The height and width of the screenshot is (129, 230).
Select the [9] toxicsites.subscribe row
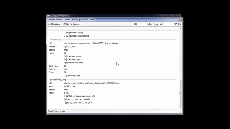(73, 63)
